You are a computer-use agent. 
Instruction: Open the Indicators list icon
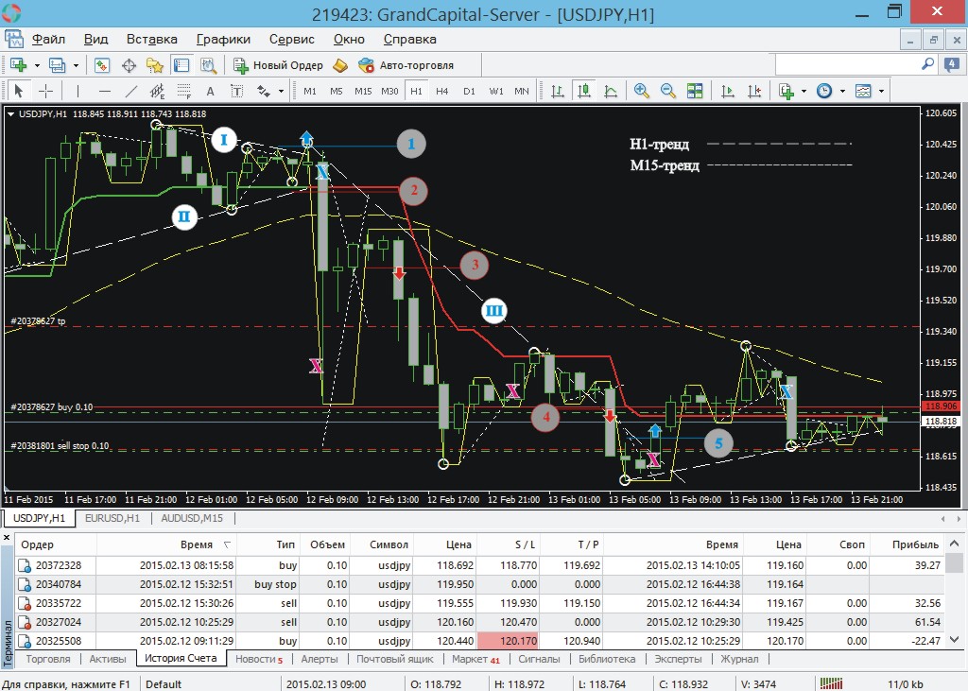click(x=786, y=92)
